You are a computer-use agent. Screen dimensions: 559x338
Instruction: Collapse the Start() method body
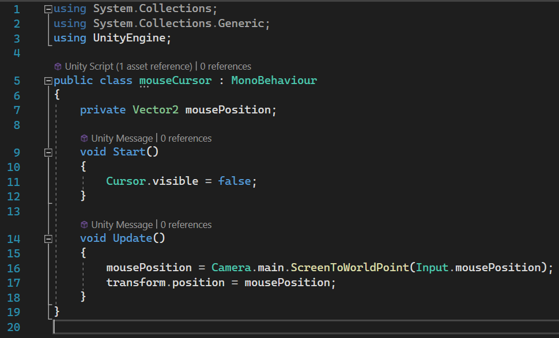tap(48, 153)
